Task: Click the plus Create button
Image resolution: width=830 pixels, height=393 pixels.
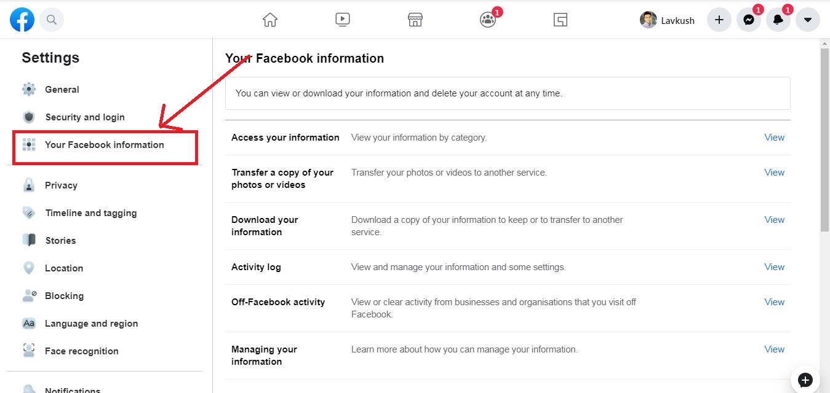Action: [x=719, y=20]
